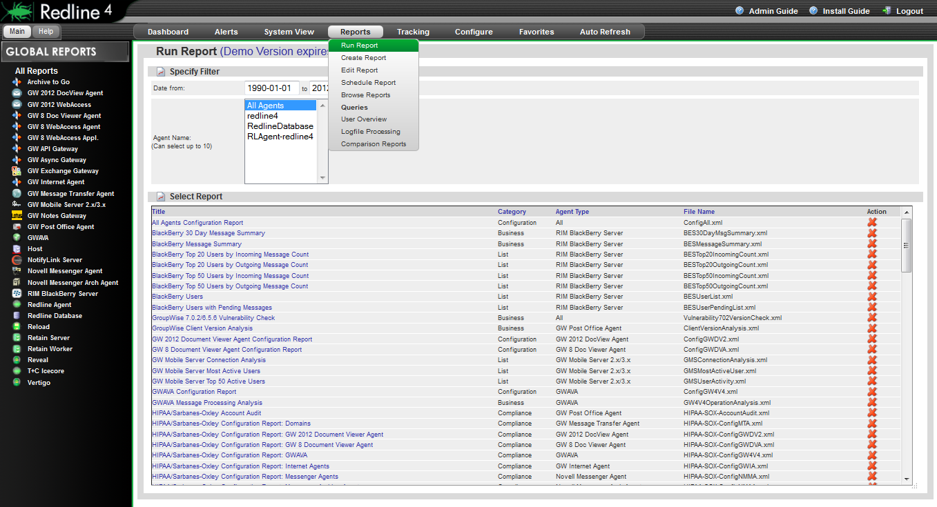Open the Tracking menu

pyautogui.click(x=413, y=32)
